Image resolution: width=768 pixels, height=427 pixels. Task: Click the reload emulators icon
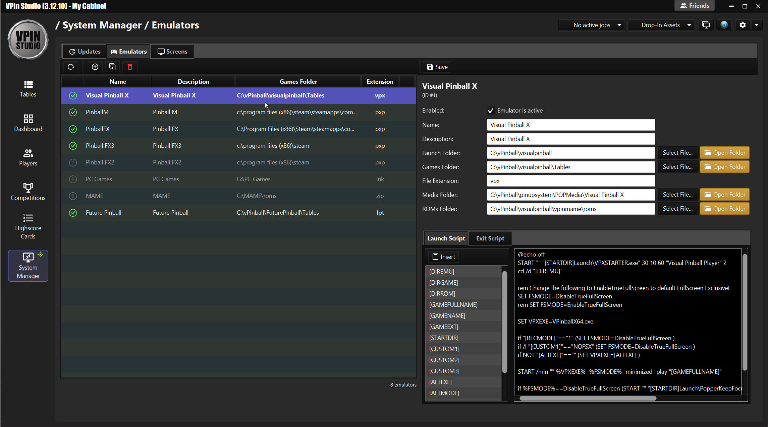tap(71, 67)
